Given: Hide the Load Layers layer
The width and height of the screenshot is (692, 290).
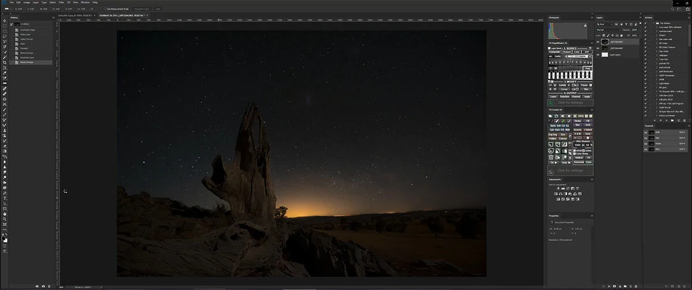Looking at the screenshot, I should point(598,55).
